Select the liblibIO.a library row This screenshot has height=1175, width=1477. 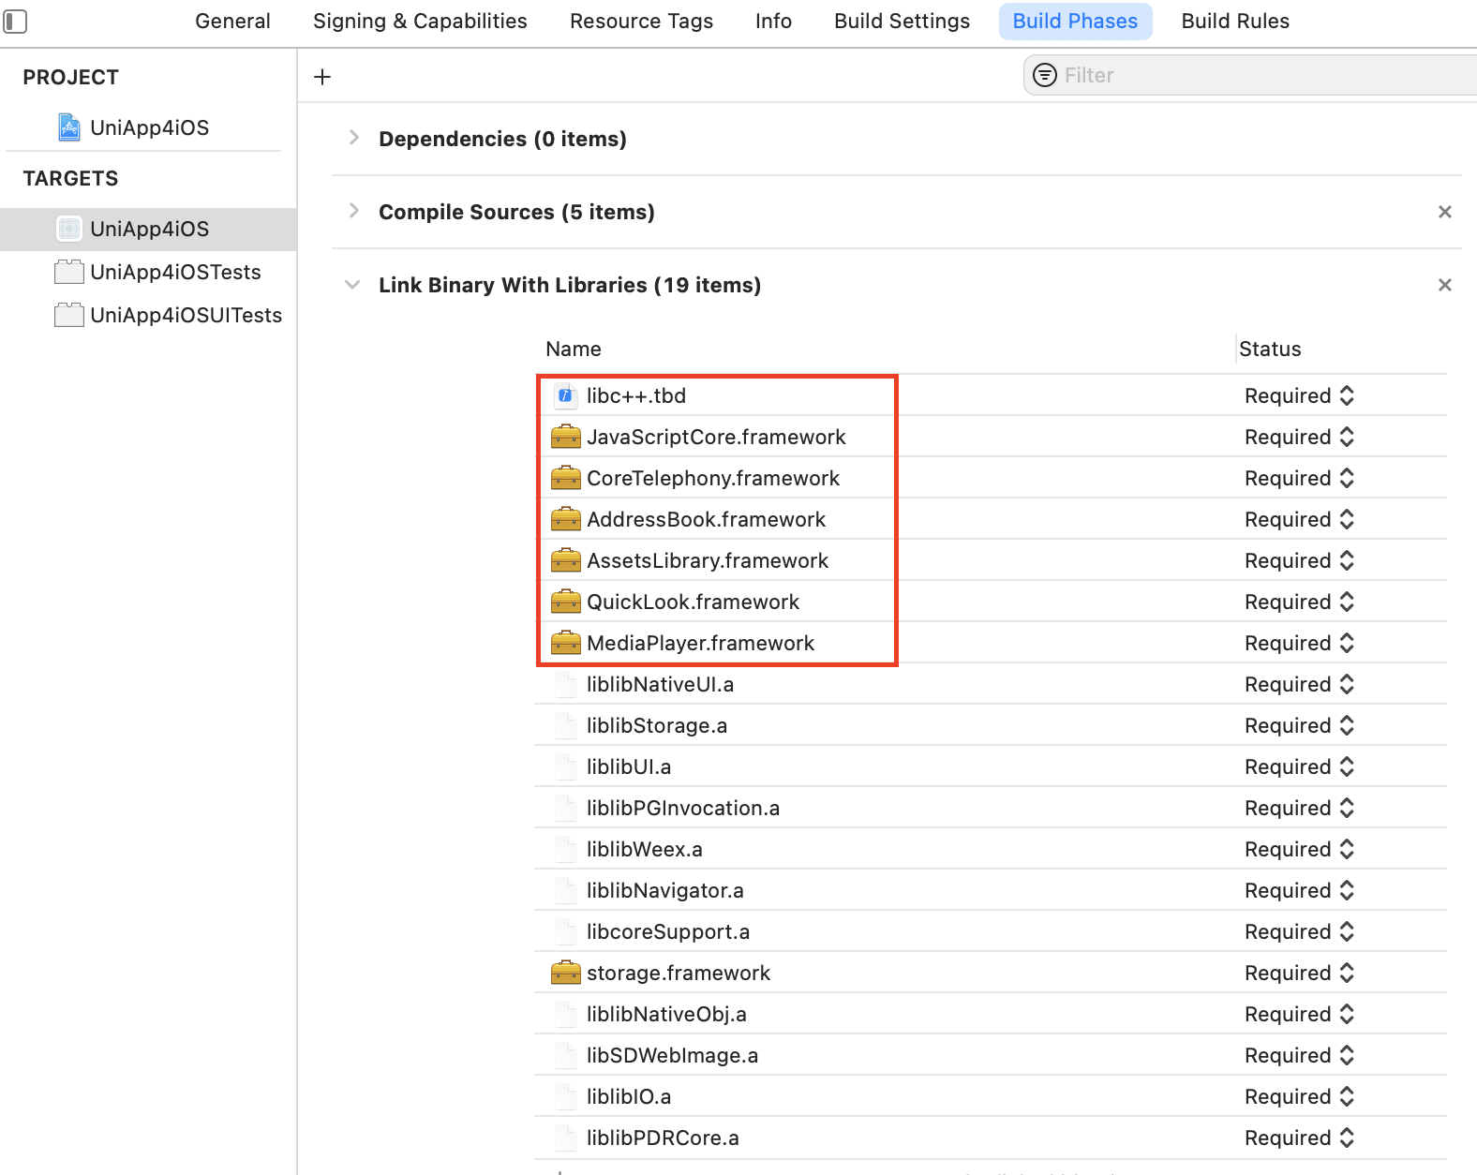click(x=991, y=1096)
